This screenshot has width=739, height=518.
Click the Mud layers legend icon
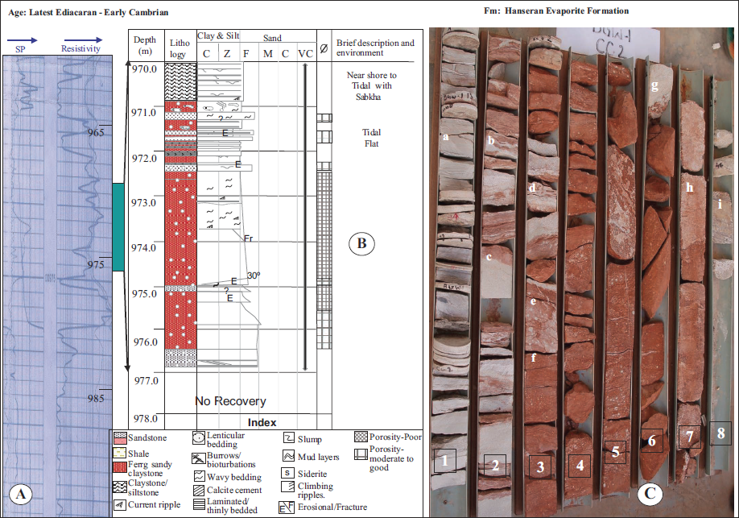(288, 456)
